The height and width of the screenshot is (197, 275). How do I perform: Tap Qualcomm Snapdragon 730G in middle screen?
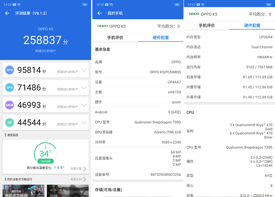pyautogui.click(x=158, y=122)
